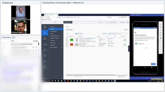Tap SKIP on the Android Enterprise screen

point(136,64)
